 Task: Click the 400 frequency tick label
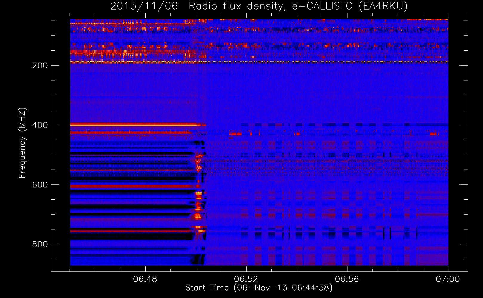(40, 125)
